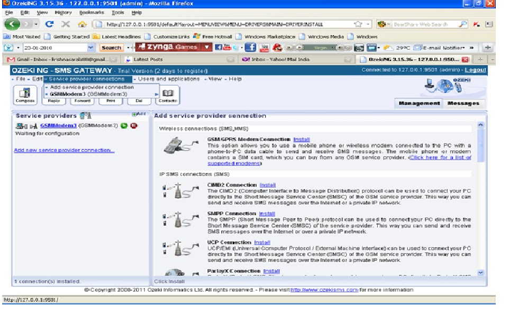Open the address bar dropdown arrow
Screen dimensions: 509x333
tap(368, 24)
